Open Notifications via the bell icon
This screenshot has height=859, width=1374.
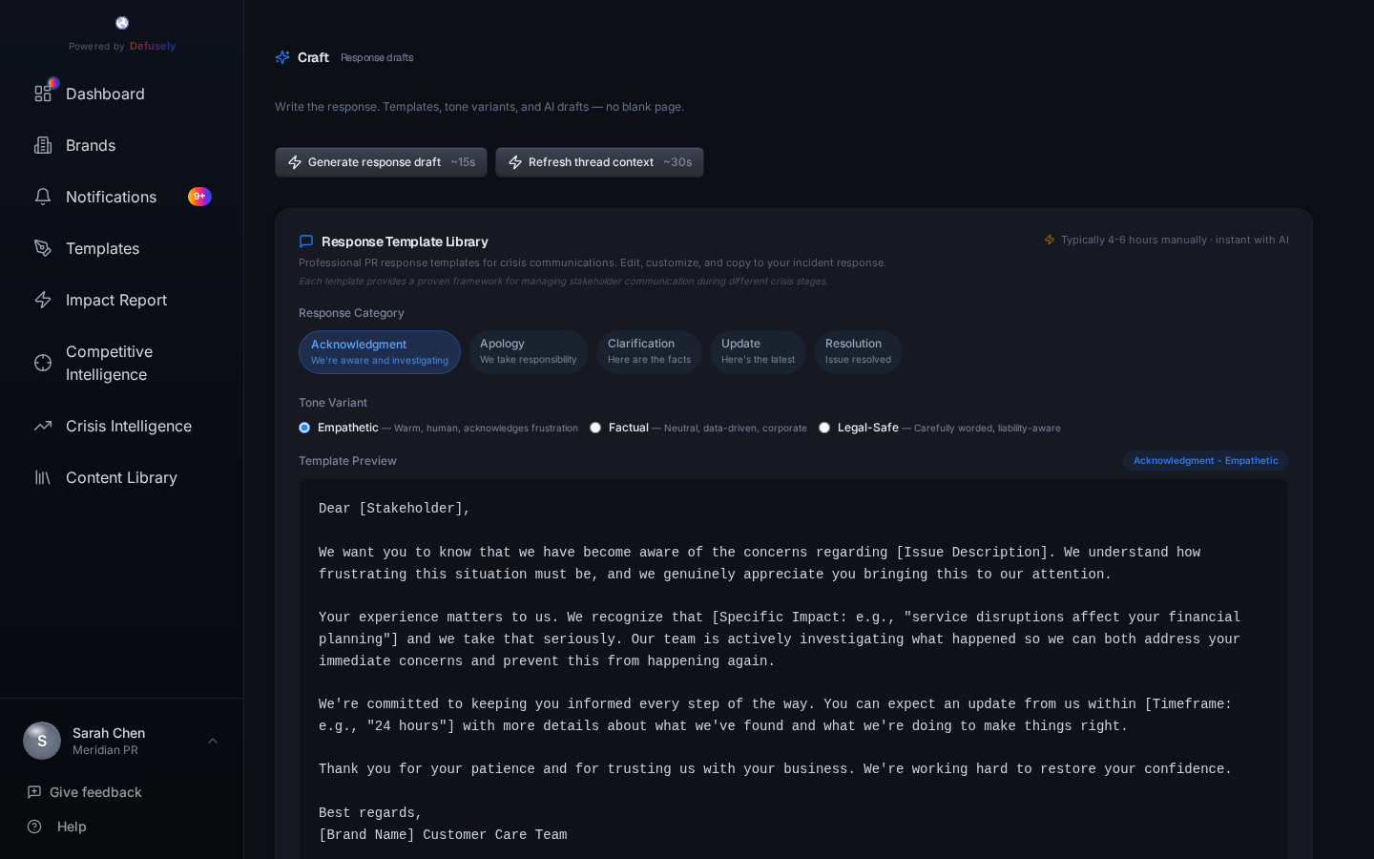click(x=43, y=197)
